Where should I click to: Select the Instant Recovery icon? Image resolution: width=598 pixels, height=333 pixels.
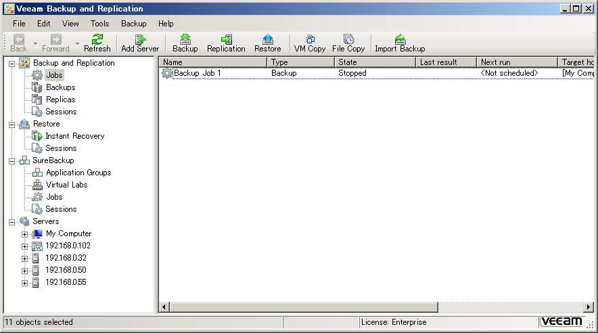click(x=37, y=136)
